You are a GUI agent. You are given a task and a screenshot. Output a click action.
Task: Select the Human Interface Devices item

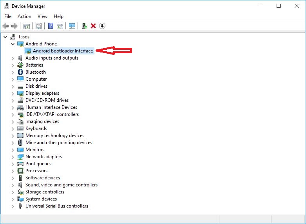[51, 107]
